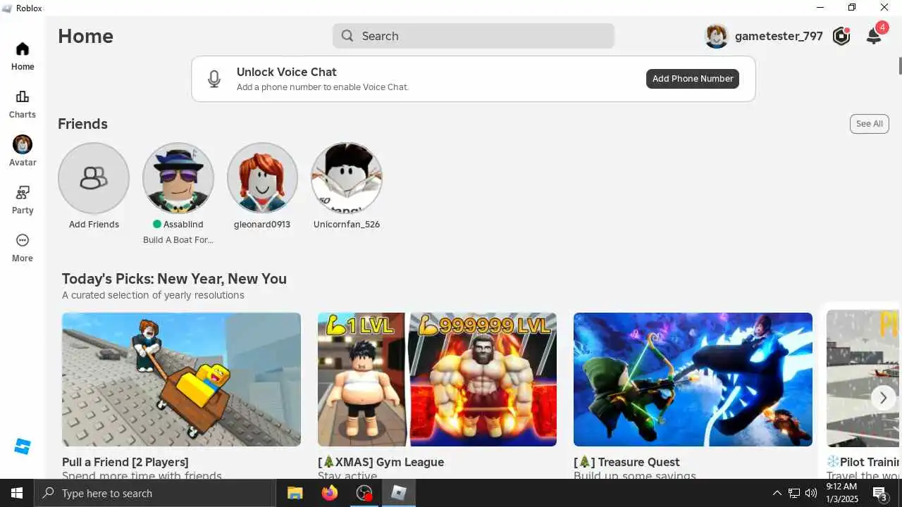This screenshot has height=507, width=902.
Task: Open the Pilot Training game thumbnail
Action: (x=863, y=380)
